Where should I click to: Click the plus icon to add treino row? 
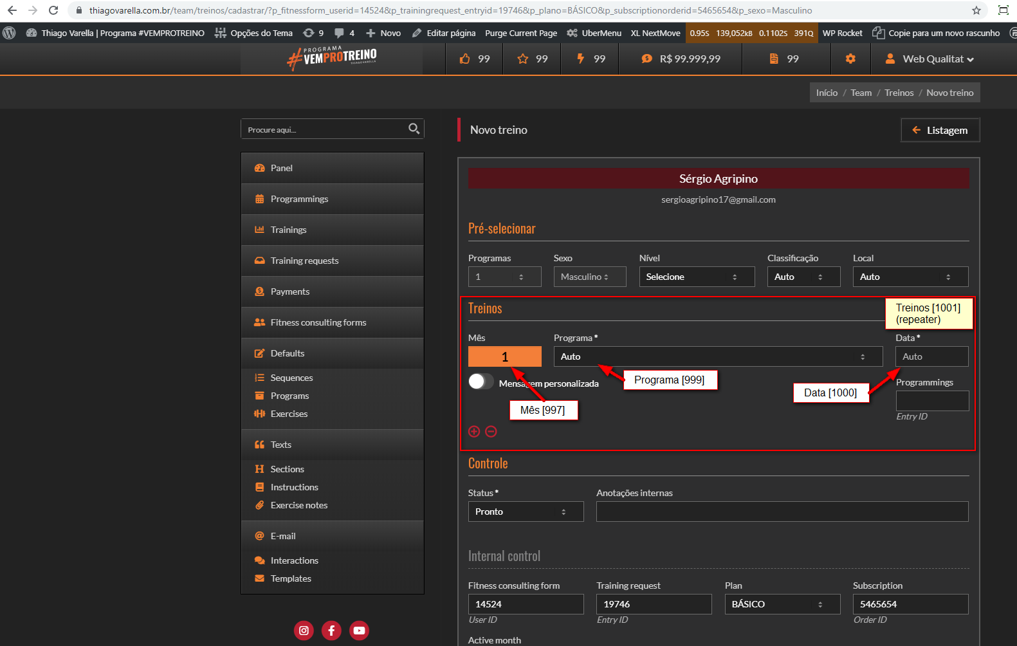pos(474,432)
